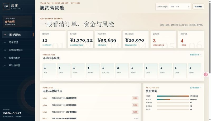Open the ¥55,639 supplier payable card
211x121 pixels.
(x=108, y=39)
